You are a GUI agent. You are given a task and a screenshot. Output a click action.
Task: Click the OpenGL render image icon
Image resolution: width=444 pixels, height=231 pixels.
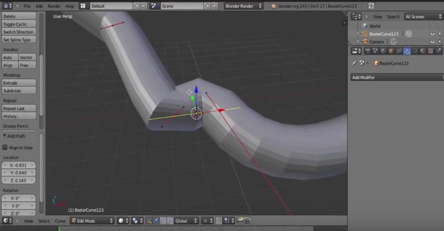(240, 221)
